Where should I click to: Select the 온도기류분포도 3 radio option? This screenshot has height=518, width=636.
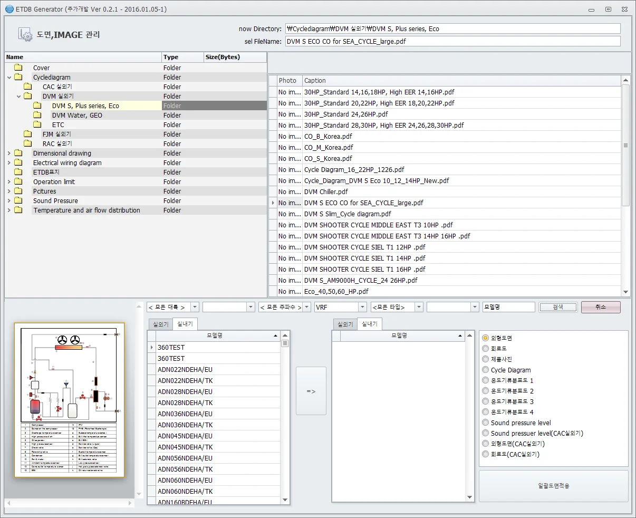[486, 401]
